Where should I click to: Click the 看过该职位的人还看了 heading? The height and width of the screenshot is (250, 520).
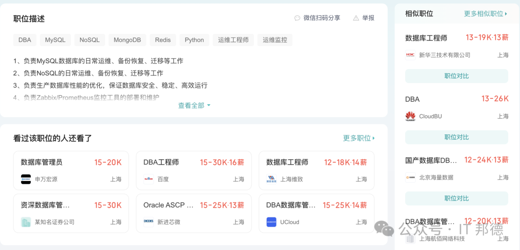click(x=52, y=139)
